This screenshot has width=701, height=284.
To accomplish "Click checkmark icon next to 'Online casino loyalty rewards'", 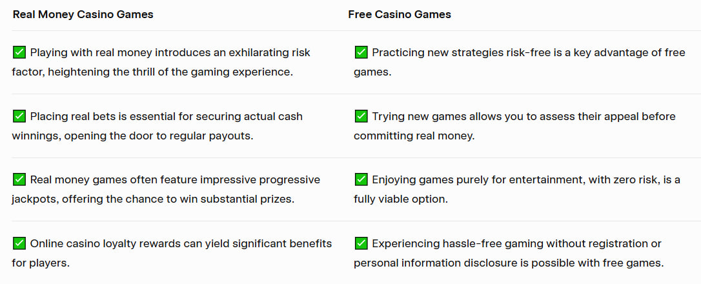I will coord(19,243).
